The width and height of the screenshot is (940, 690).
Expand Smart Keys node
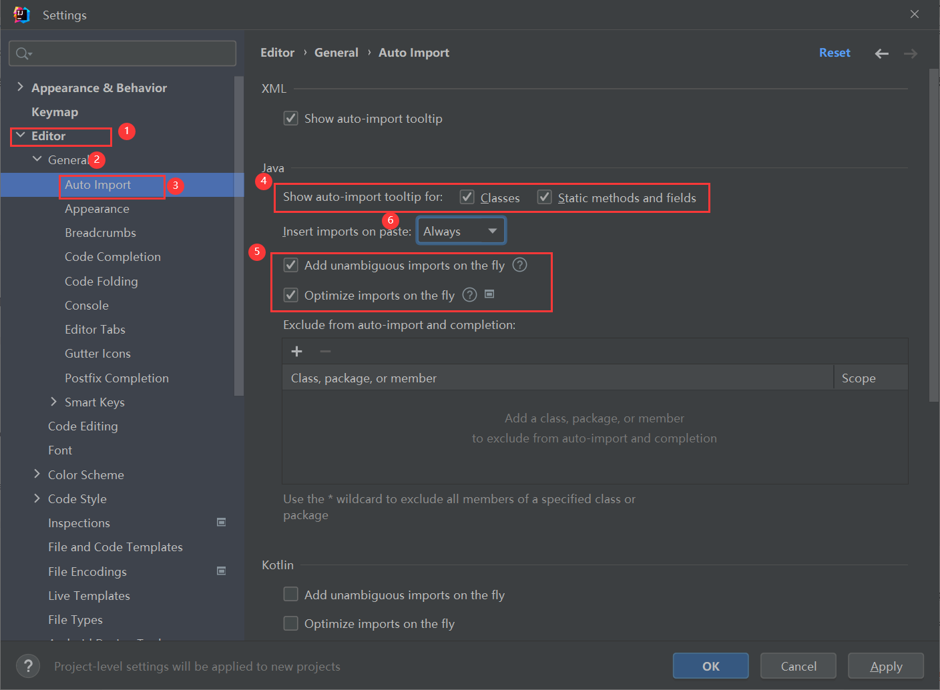[53, 401]
